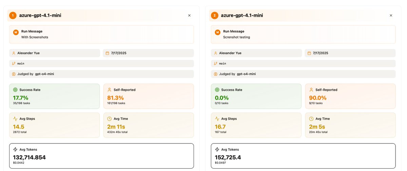Click the $0.0497 cost text
This screenshot has width=407, height=171.
coord(220,163)
